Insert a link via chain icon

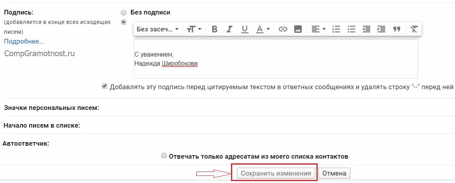[283, 29]
